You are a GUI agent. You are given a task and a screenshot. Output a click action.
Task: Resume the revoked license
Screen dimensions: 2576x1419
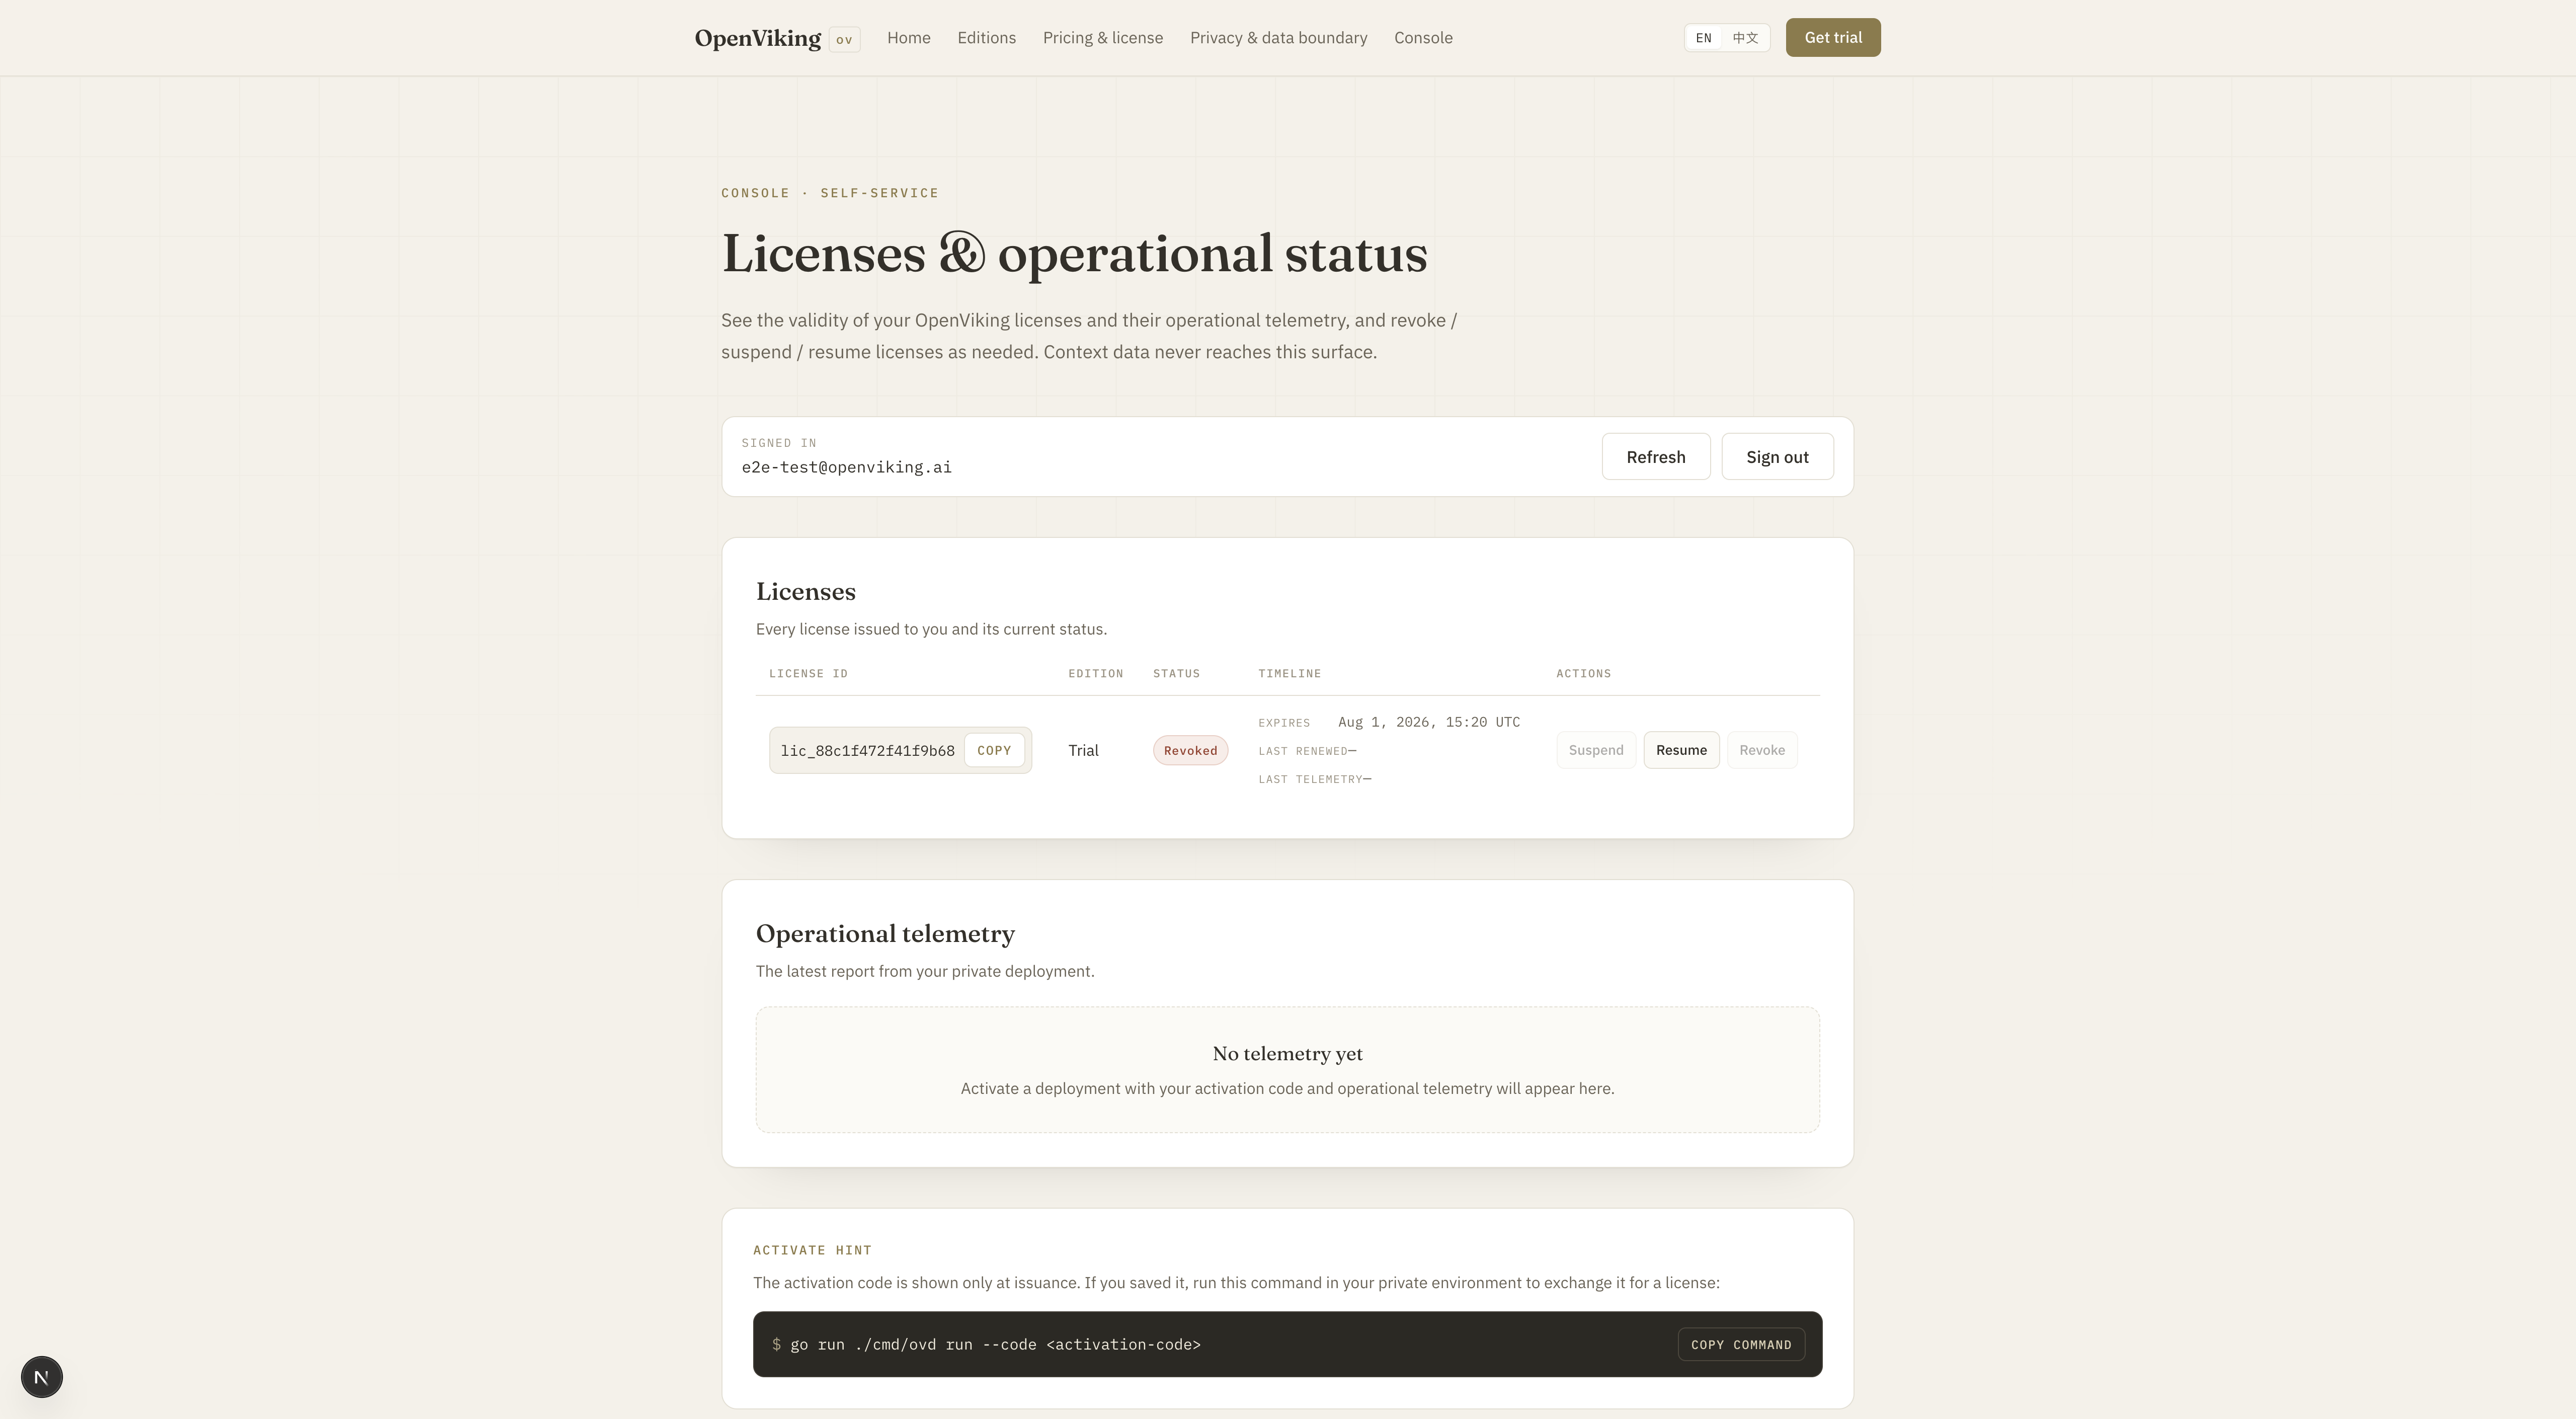pyautogui.click(x=1681, y=750)
